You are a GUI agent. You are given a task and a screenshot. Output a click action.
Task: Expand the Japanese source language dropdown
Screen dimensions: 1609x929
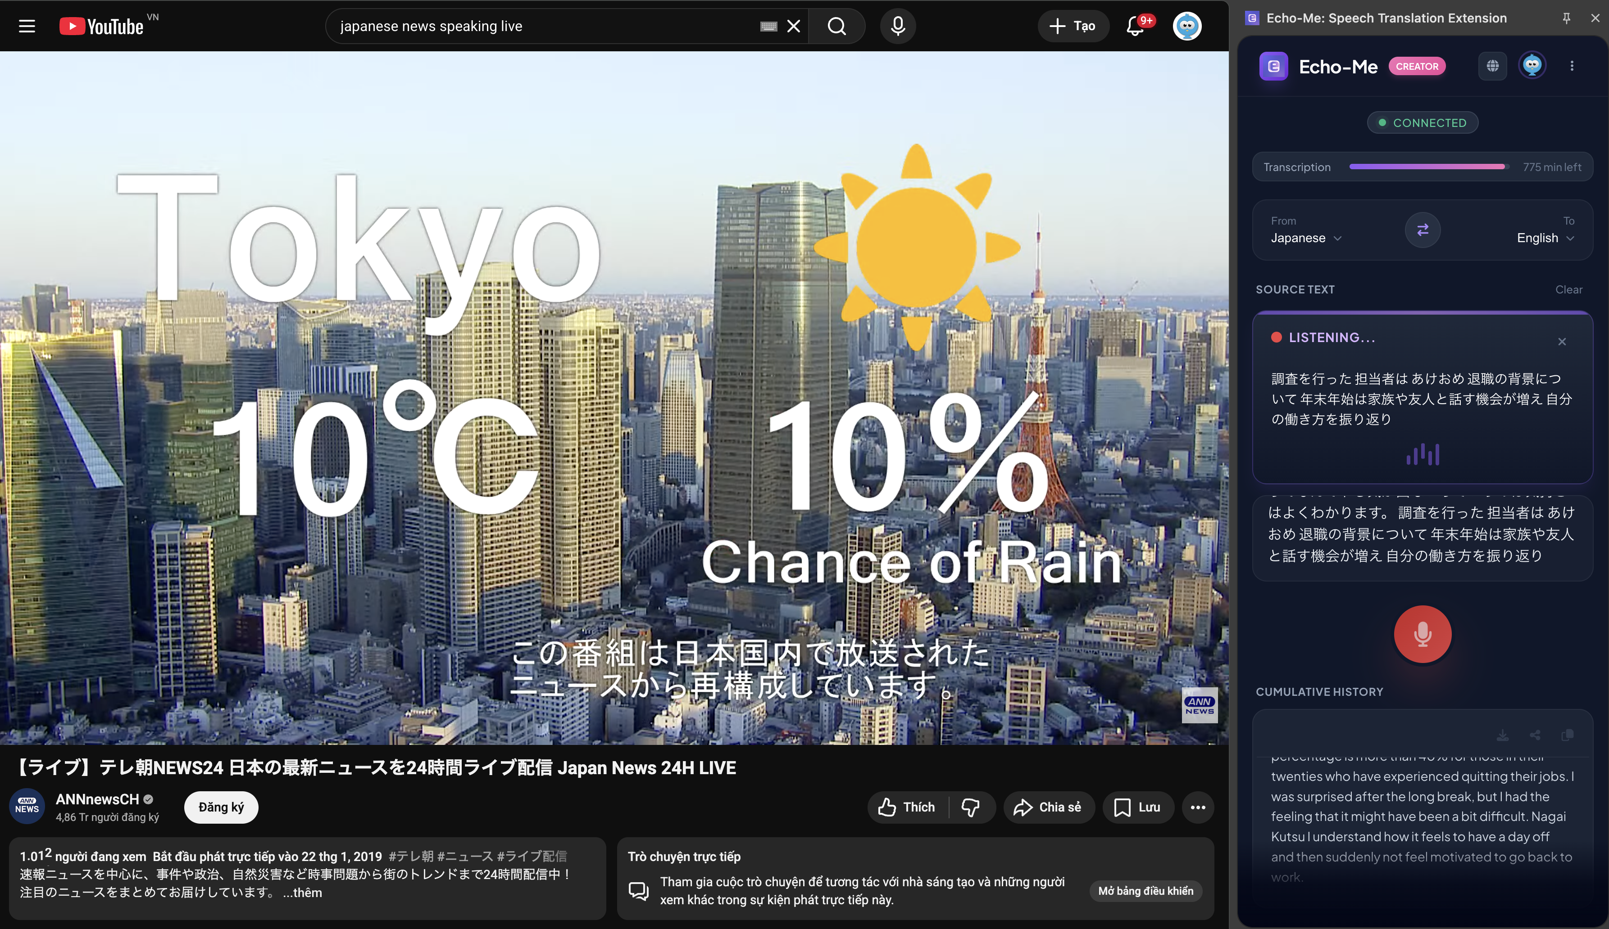pos(1306,238)
